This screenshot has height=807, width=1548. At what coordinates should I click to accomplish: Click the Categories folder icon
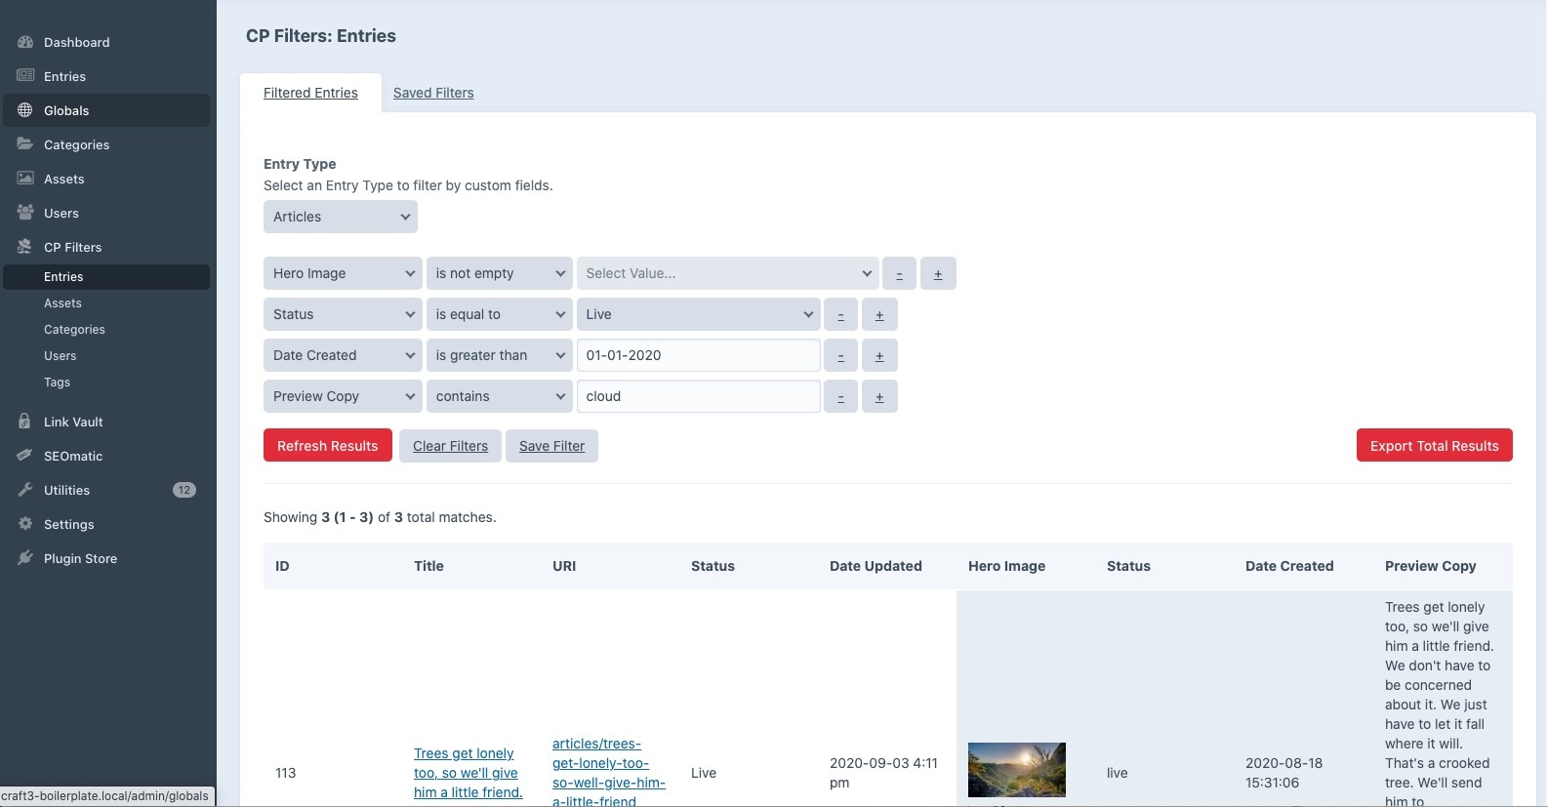[25, 144]
